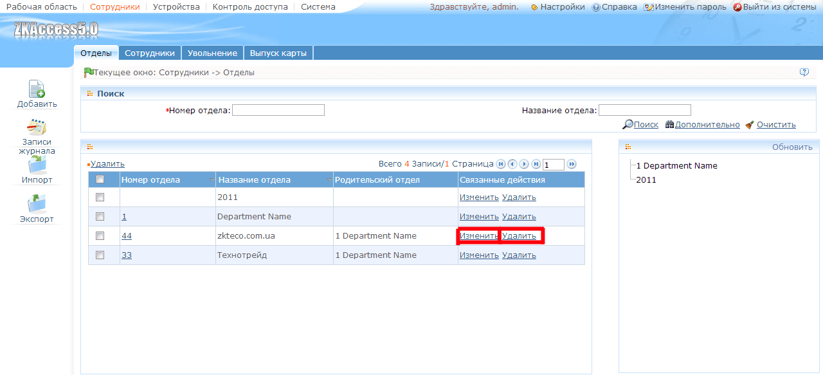Screen dimensions: 823x375
Task: Click the Импорт sidebar icon
Action: tap(37, 165)
